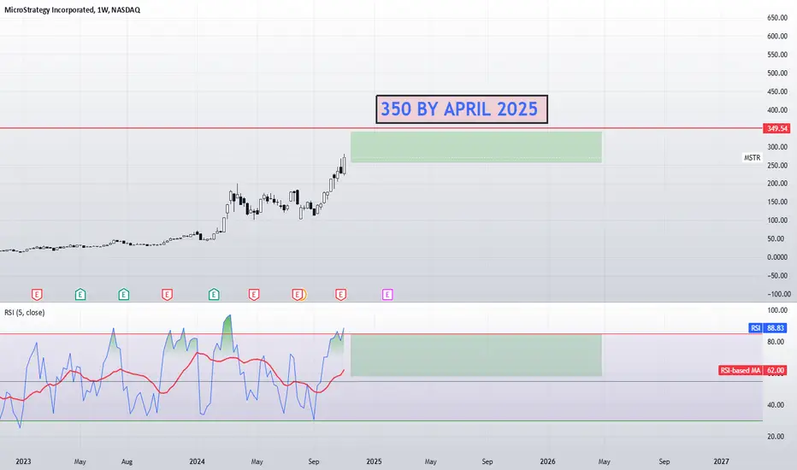Click the 2027 label on time axis
The height and width of the screenshot is (470, 797).
point(721,461)
